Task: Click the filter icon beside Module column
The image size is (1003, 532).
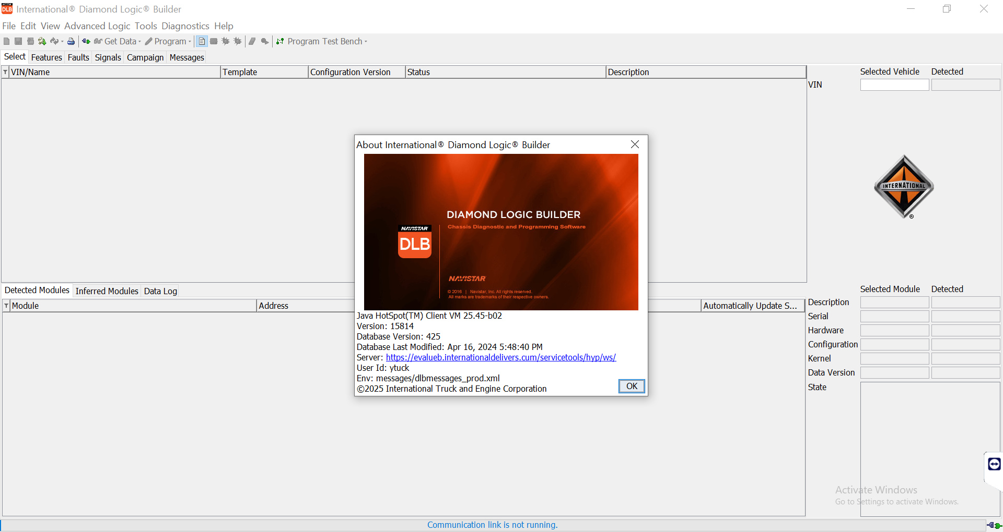Action: pos(6,306)
